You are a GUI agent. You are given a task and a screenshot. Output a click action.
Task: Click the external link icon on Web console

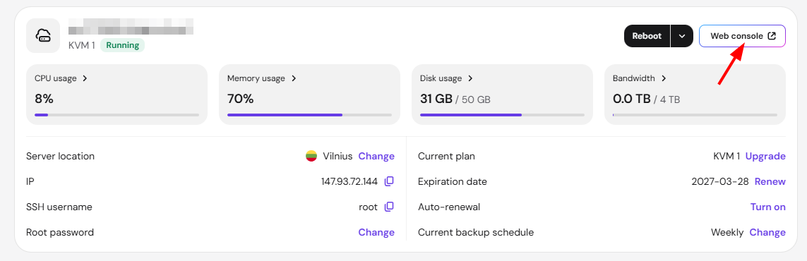point(772,36)
